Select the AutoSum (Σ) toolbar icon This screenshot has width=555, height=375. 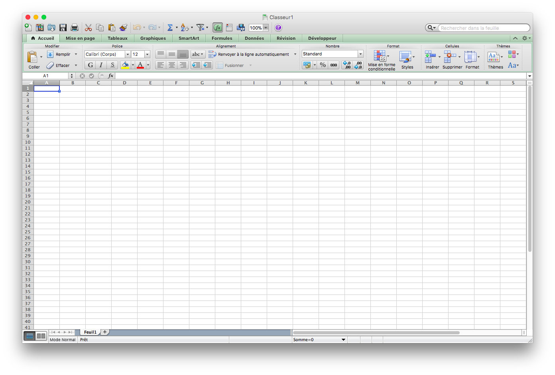[171, 27]
